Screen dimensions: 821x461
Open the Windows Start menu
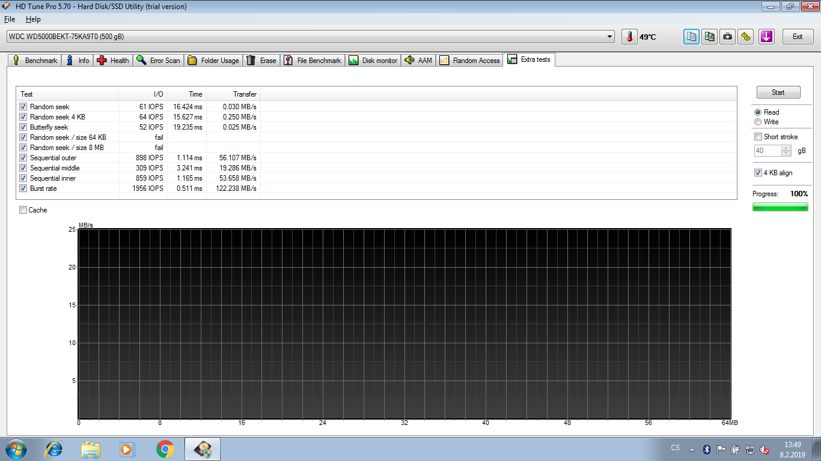(x=16, y=449)
